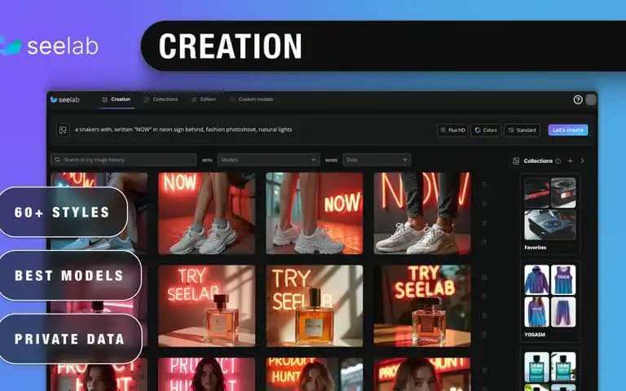
Task: Open the purple pants image in YOGASM collection
Action: tap(563, 312)
